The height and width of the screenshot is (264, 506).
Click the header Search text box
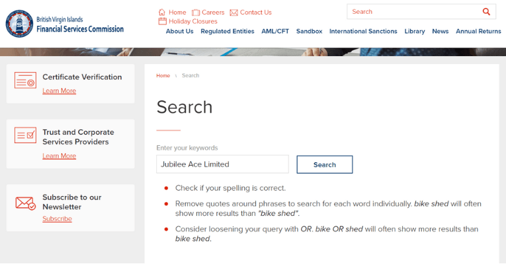tap(413, 11)
